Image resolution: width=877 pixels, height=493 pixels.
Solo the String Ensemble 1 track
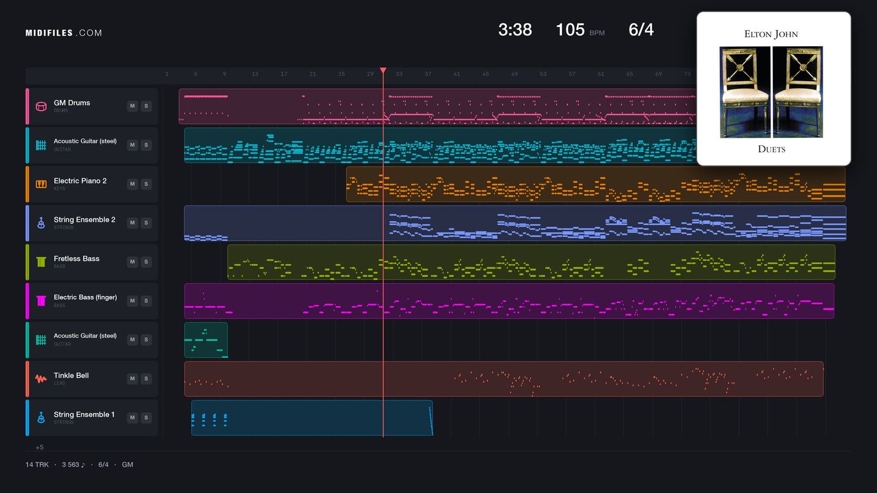click(146, 418)
